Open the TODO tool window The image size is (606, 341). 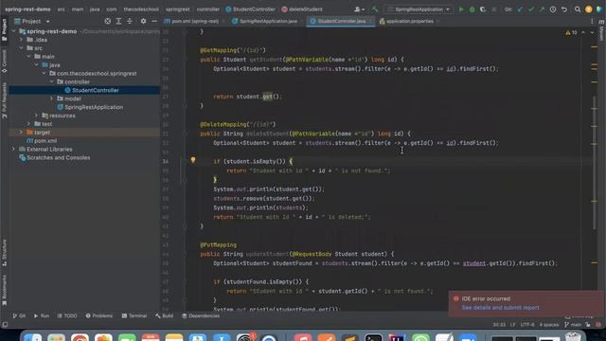[x=67, y=315]
